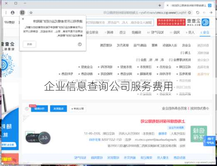Viewport: 217px width, 166px height.
Task: Open the 股东信息 link under the result
Action: click(x=180, y=158)
